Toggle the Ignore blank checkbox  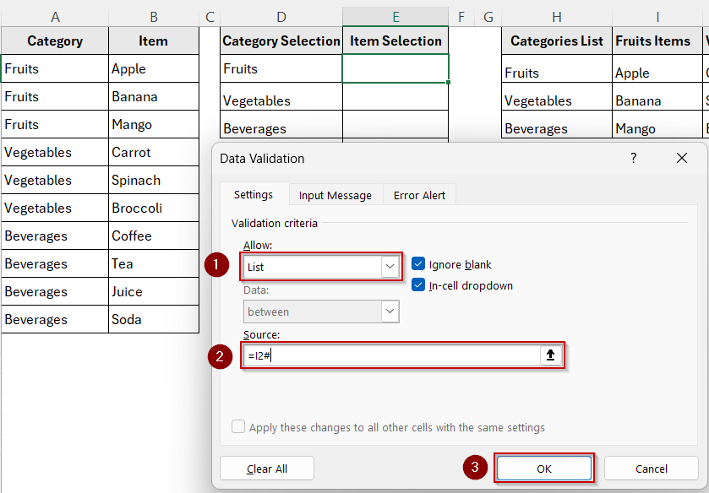coord(418,264)
